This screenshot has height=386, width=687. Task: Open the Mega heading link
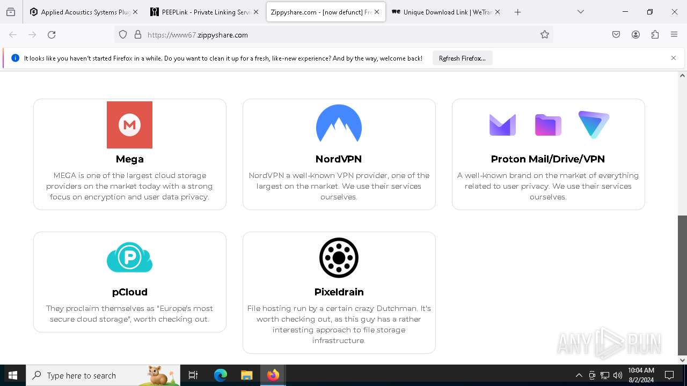click(x=129, y=159)
